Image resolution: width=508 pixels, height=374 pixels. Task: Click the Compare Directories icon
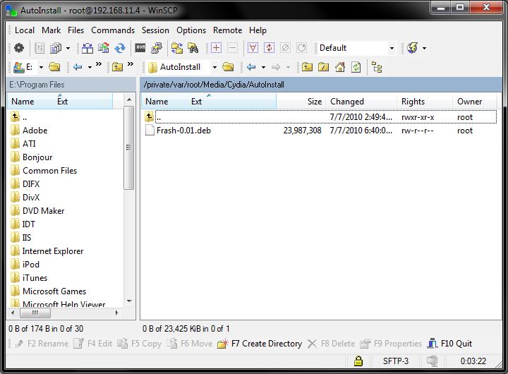(x=87, y=48)
